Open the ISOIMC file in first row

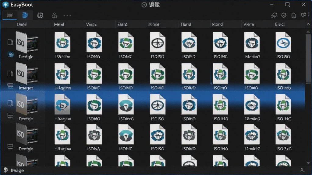(221, 42)
